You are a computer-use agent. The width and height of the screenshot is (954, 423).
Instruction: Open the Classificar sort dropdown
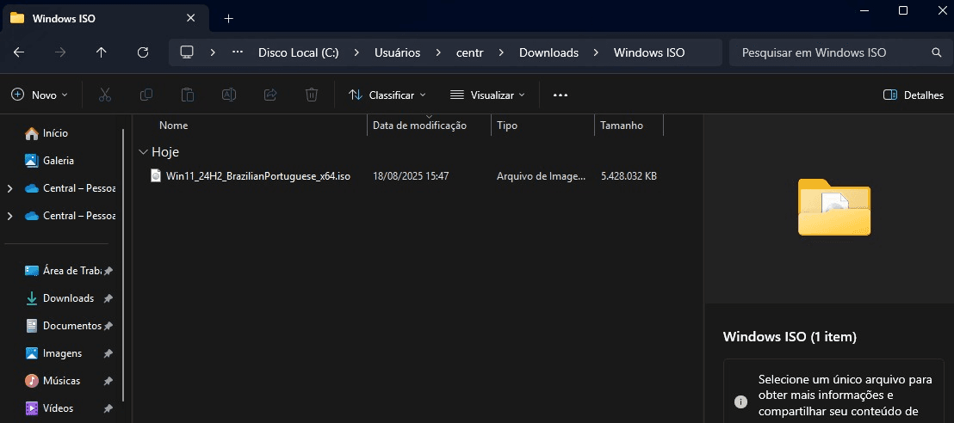pos(387,95)
